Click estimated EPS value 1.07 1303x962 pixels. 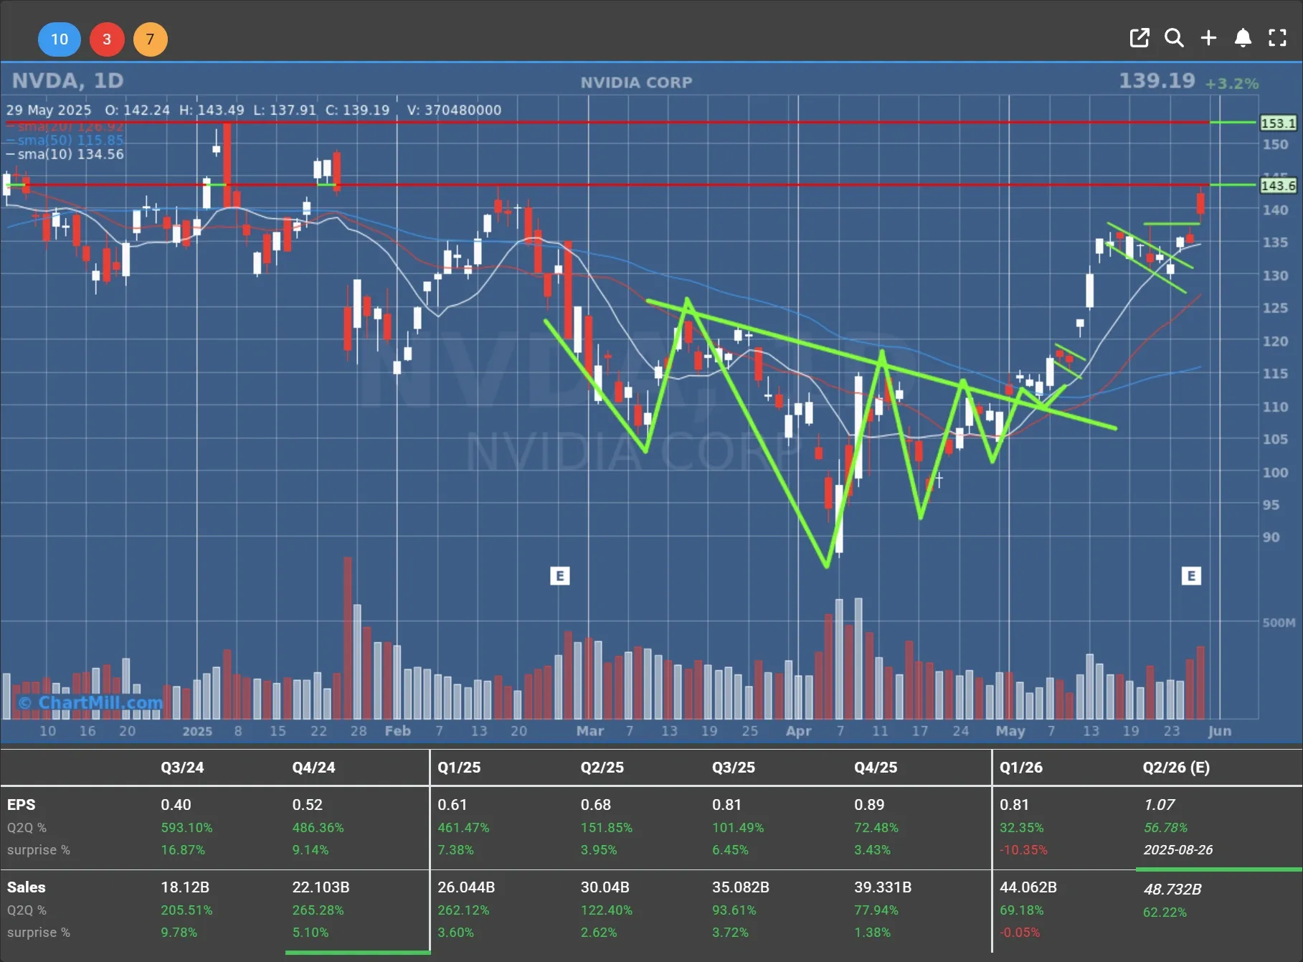click(1159, 805)
